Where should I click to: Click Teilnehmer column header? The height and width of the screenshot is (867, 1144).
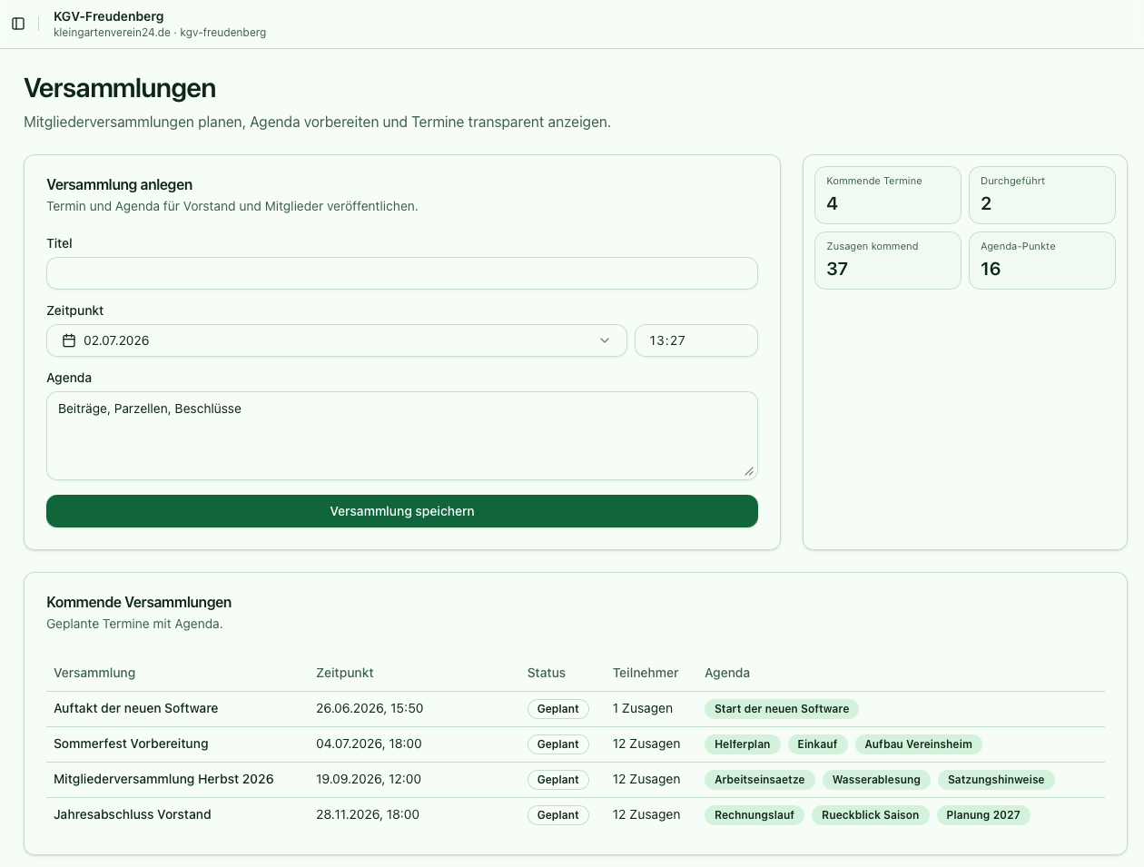[646, 673]
